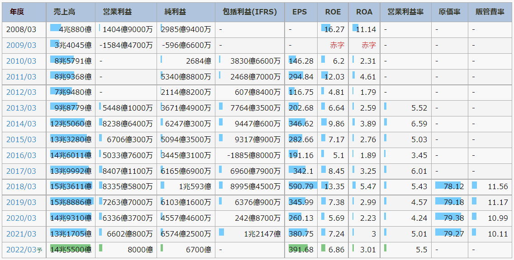
Task: Click forecast operating margin 5.5
Action: [422, 250]
